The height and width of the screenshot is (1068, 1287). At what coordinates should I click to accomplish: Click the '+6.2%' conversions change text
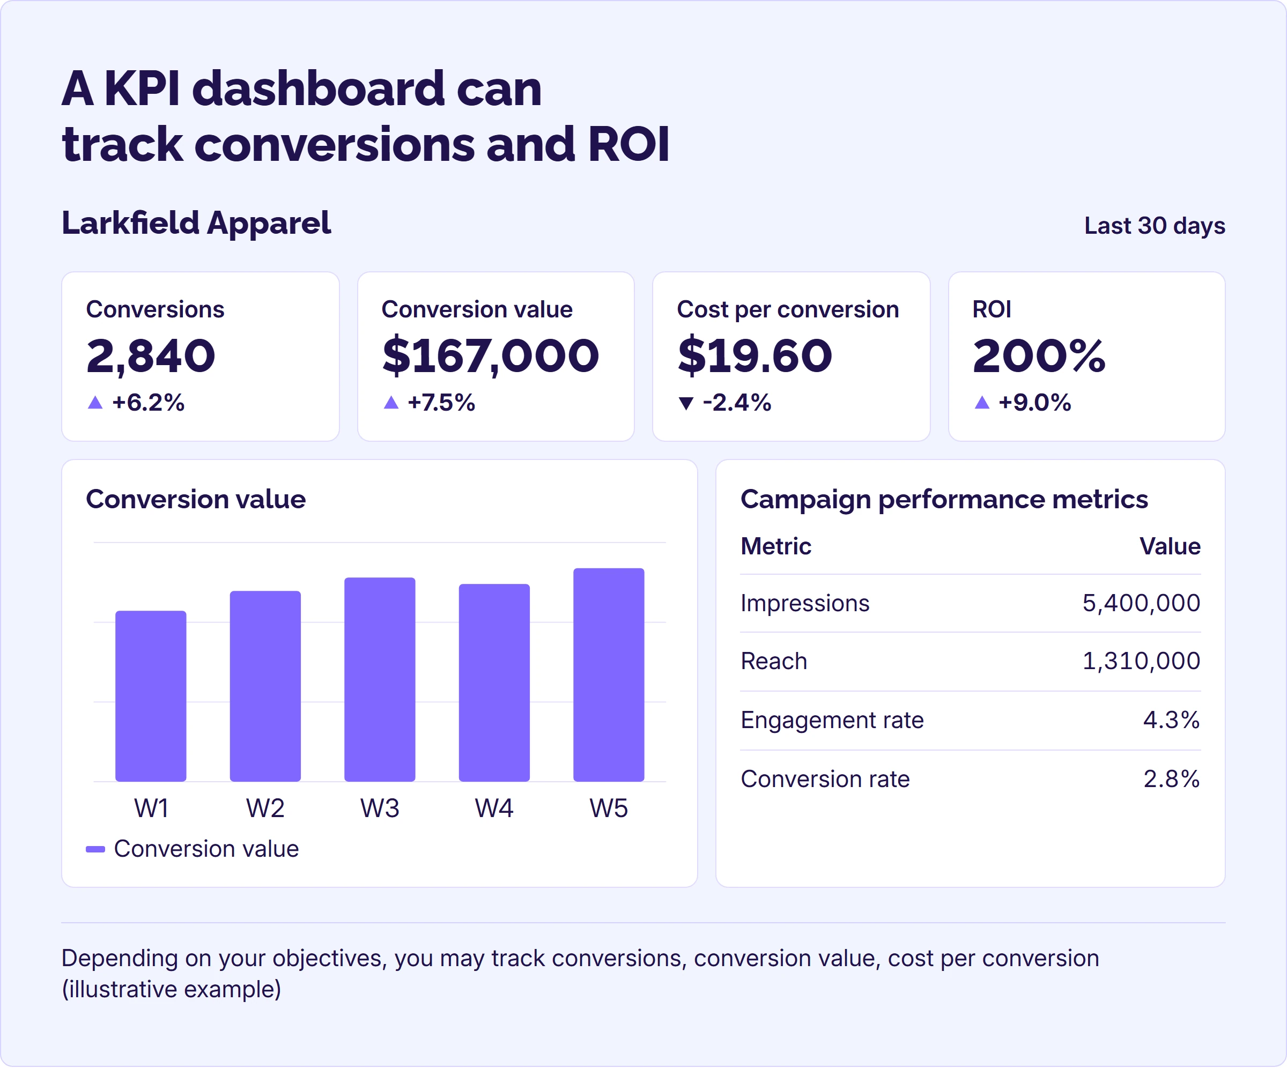coord(149,403)
